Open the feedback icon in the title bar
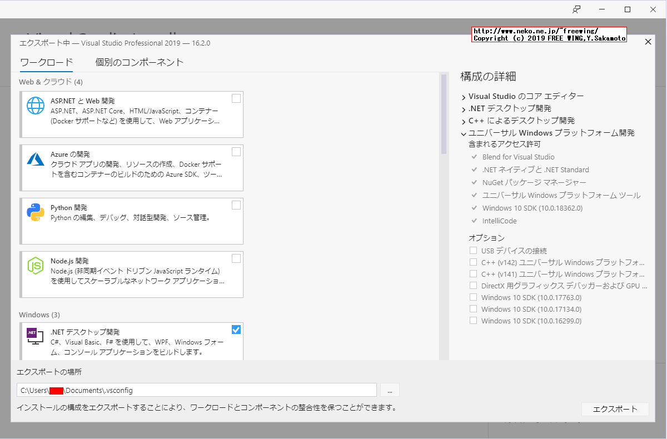Image resolution: width=667 pixels, height=439 pixels. (x=576, y=9)
